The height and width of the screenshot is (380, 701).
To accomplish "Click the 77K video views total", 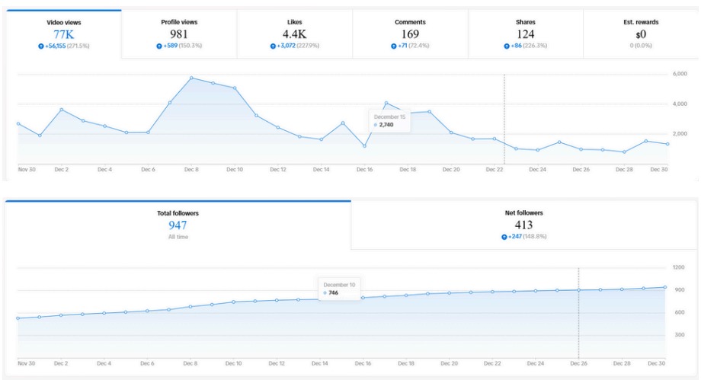I will coord(63,34).
